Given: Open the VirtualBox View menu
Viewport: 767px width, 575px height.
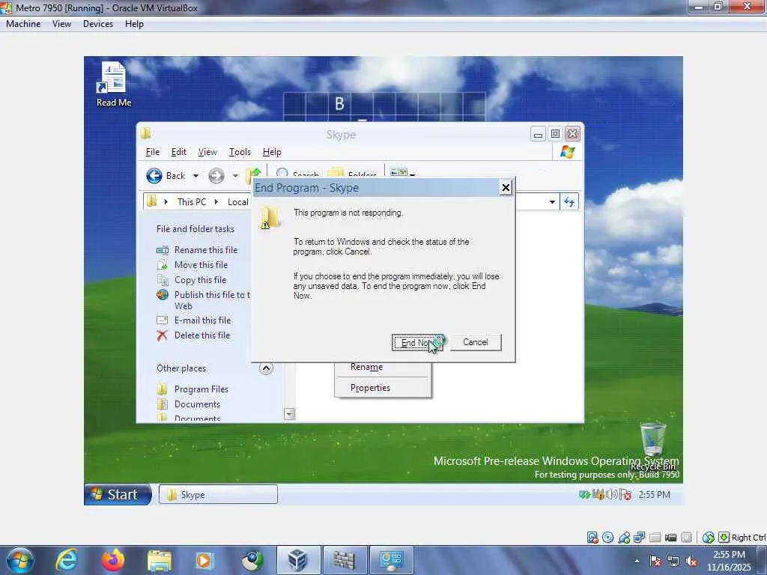Looking at the screenshot, I should tap(61, 24).
